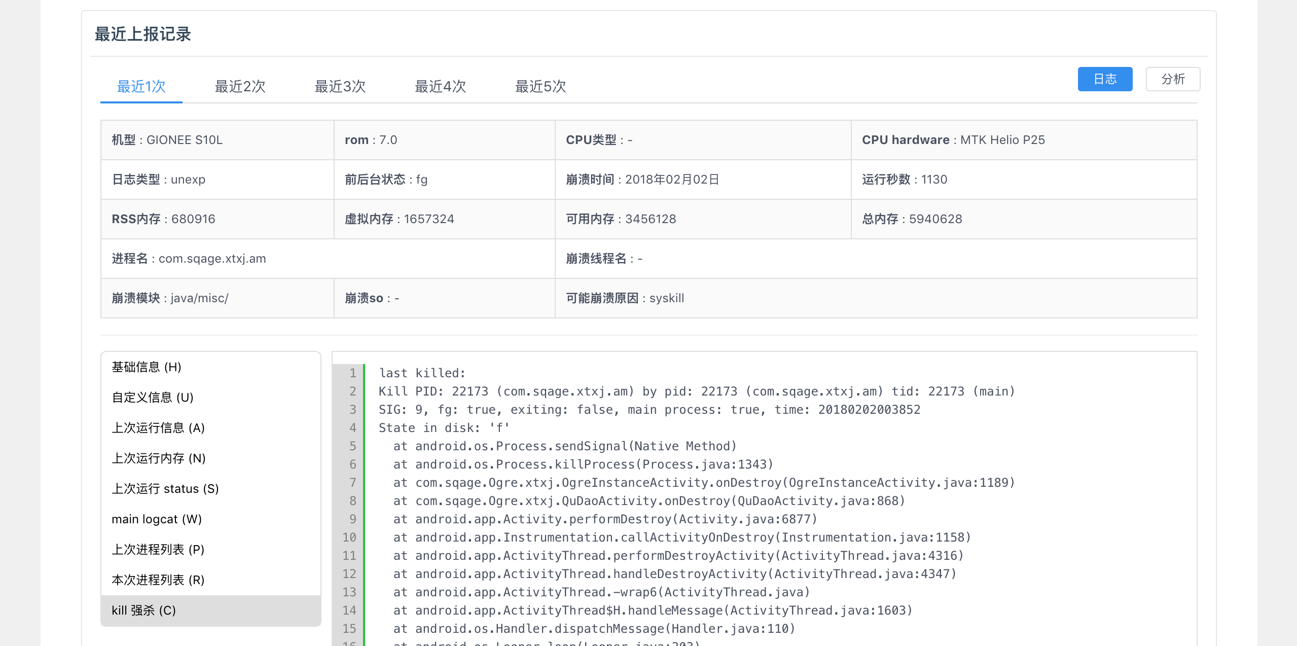Select 上次进程列表 (P) item
The image size is (1297, 646).
pyautogui.click(x=211, y=550)
